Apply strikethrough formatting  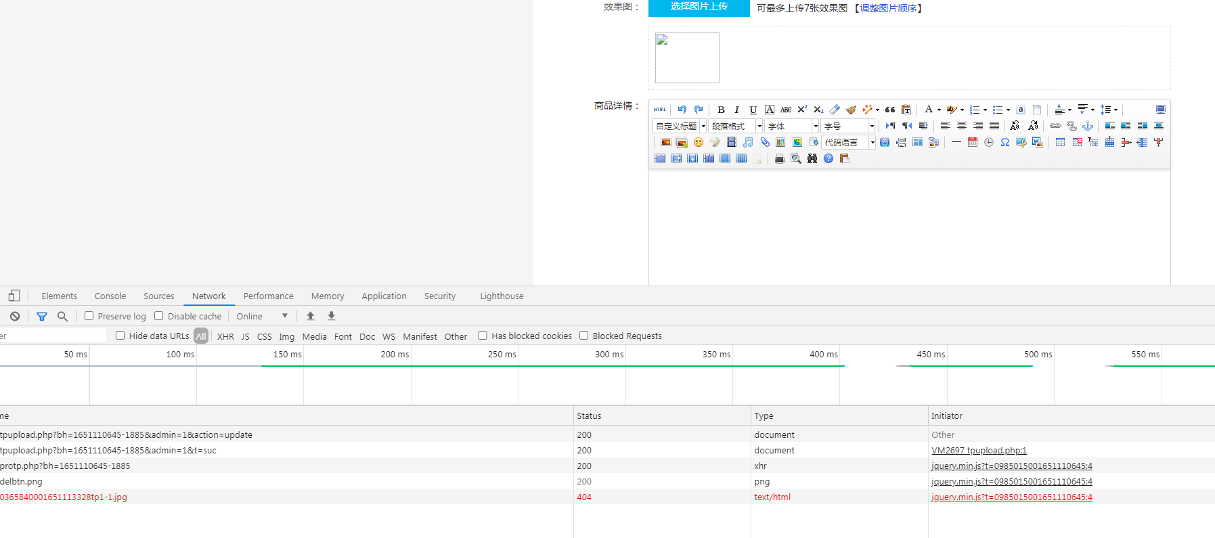(786, 110)
